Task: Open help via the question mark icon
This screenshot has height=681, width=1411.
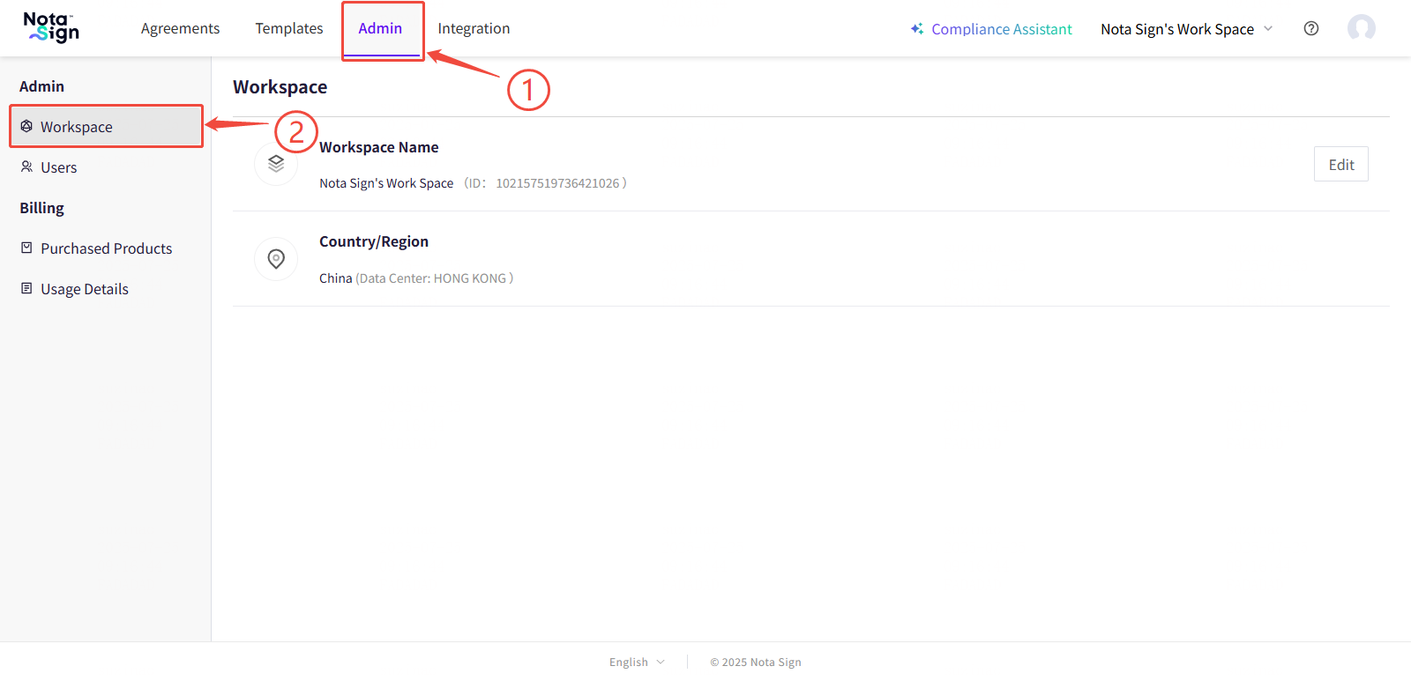Action: tap(1311, 28)
